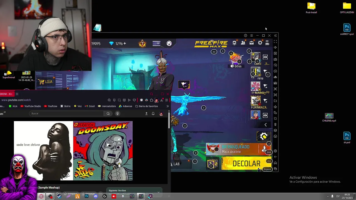Collapse the friends panel with the left arrow
This screenshot has width=356, height=200.
[265, 125]
